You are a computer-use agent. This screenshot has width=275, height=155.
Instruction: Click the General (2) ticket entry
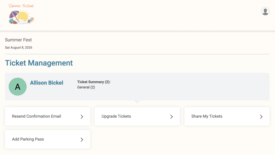point(86,87)
